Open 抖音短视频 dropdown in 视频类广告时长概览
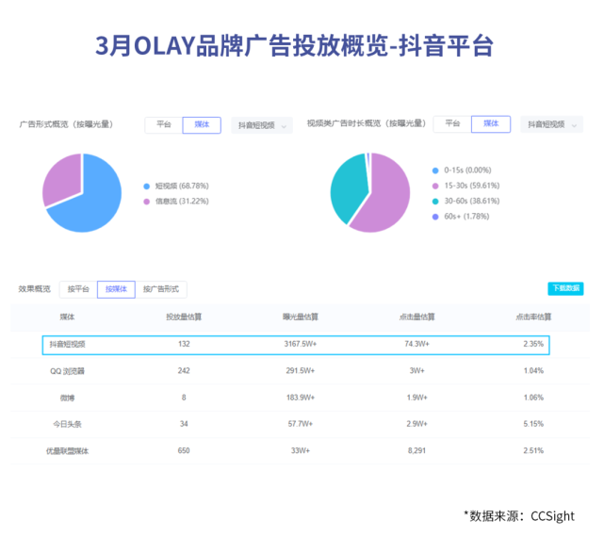Image resolution: width=604 pixels, height=552 pixels. tap(550, 124)
